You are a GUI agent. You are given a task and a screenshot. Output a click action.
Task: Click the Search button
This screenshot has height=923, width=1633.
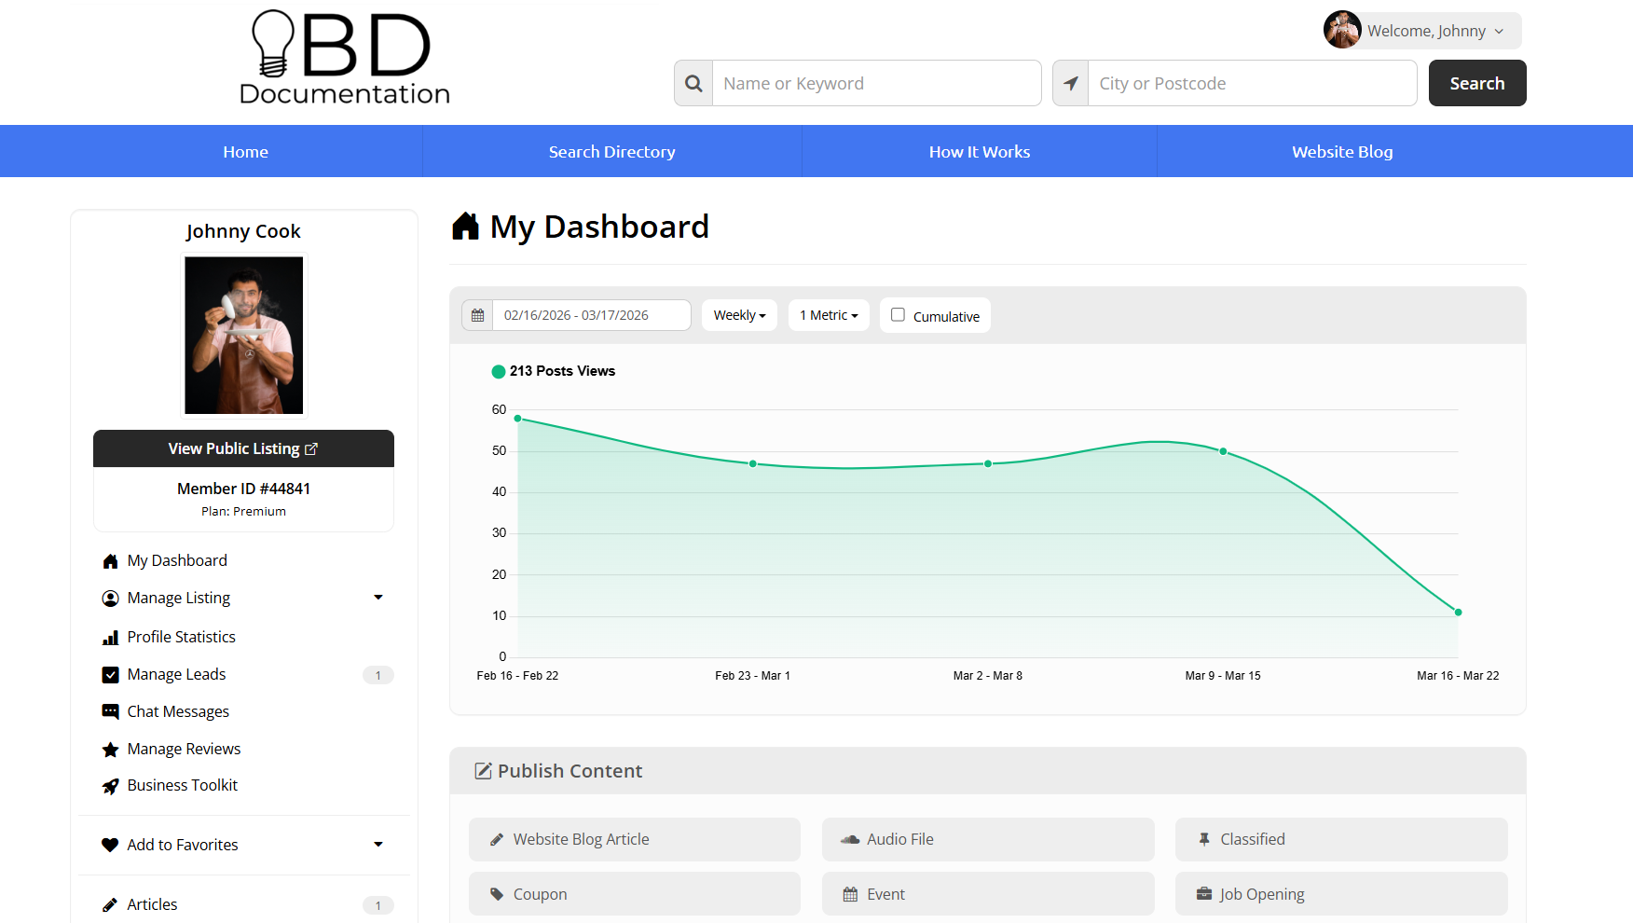(1477, 83)
